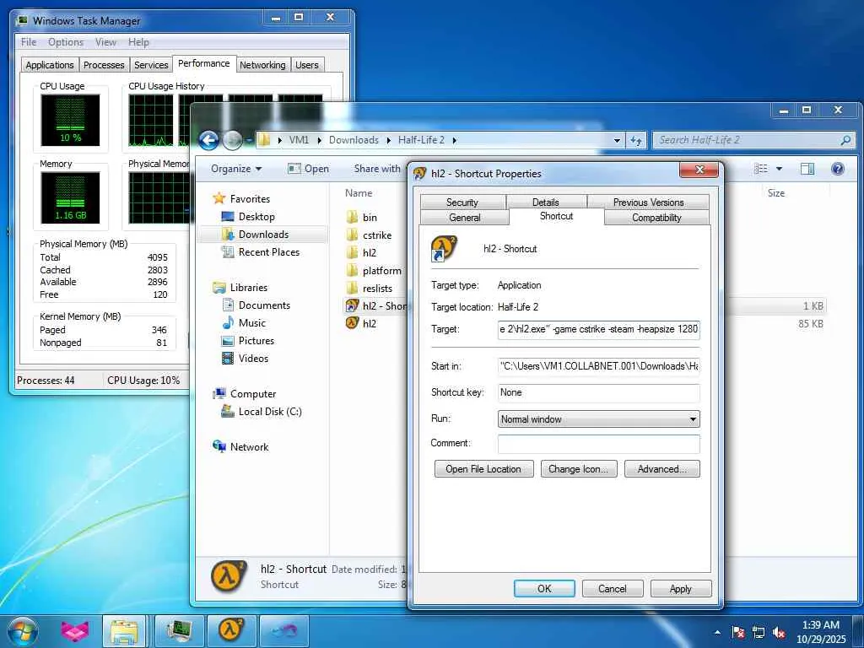
Task: Expand the chevron after Downloads breadcrumb
Action: click(388, 140)
